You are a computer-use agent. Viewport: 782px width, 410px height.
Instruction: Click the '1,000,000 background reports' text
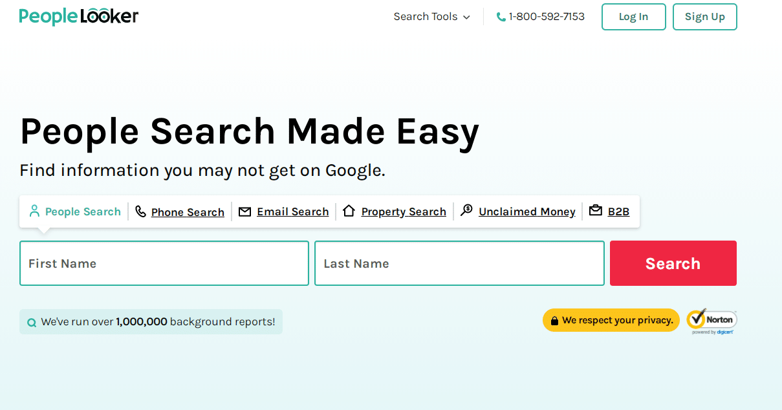point(195,321)
